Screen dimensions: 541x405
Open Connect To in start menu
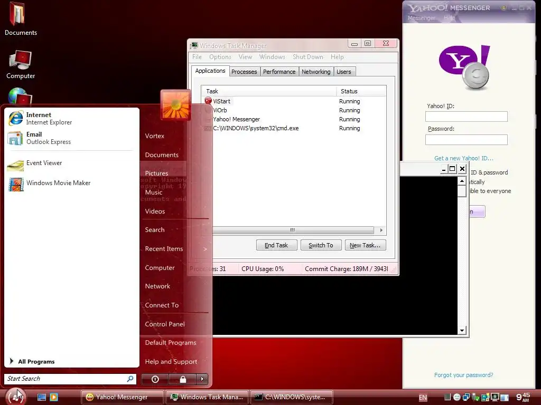(x=162, y=305)
